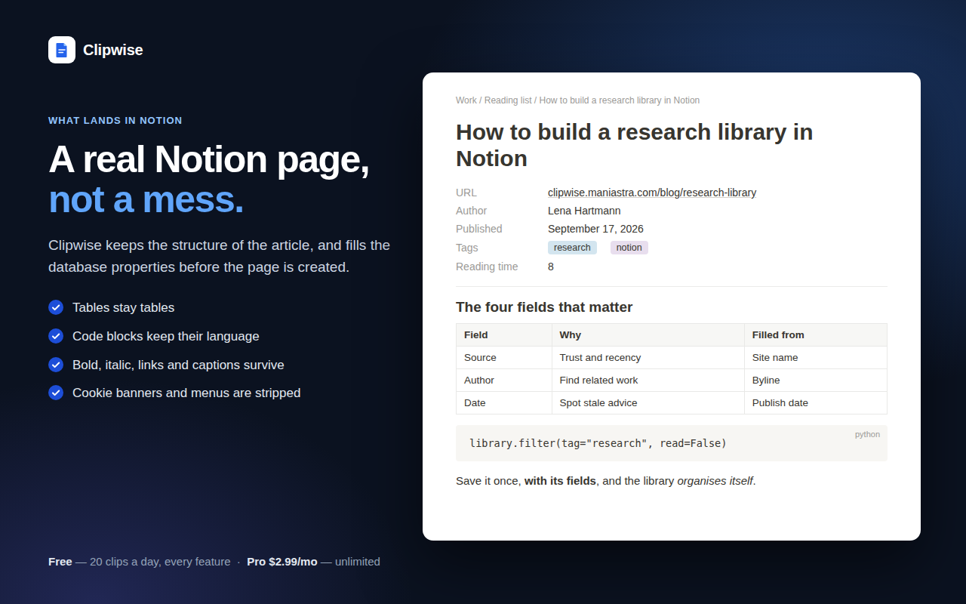Click the page title How to build a research library
The width and height of the screenshot is (966, 604).
(x=634, y=145)
